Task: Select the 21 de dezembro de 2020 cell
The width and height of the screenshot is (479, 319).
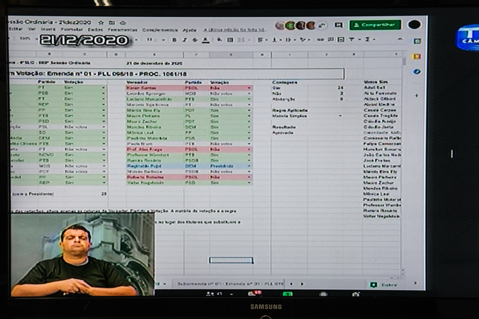Action: click(x=154, y=63)
